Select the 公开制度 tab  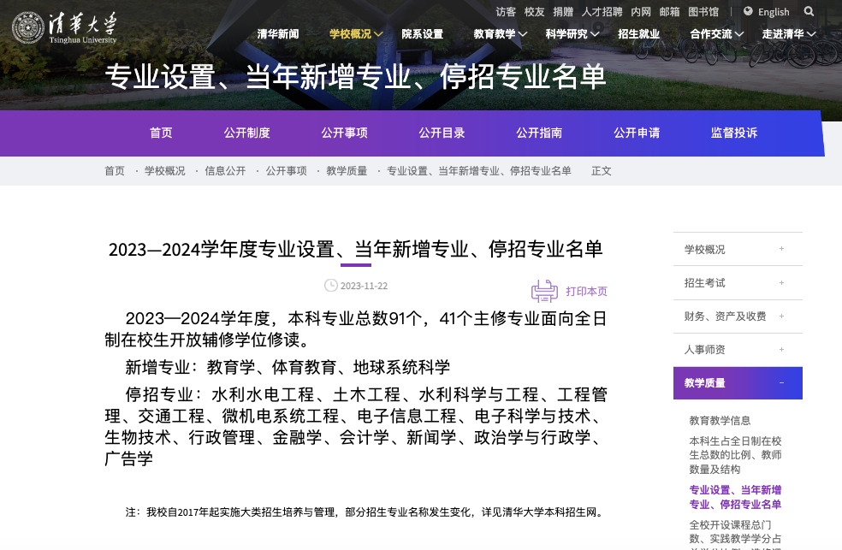[246, 133]
